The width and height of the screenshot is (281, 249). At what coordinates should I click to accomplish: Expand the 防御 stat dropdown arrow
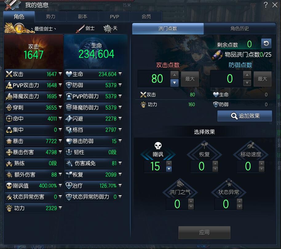pos(120,85)
